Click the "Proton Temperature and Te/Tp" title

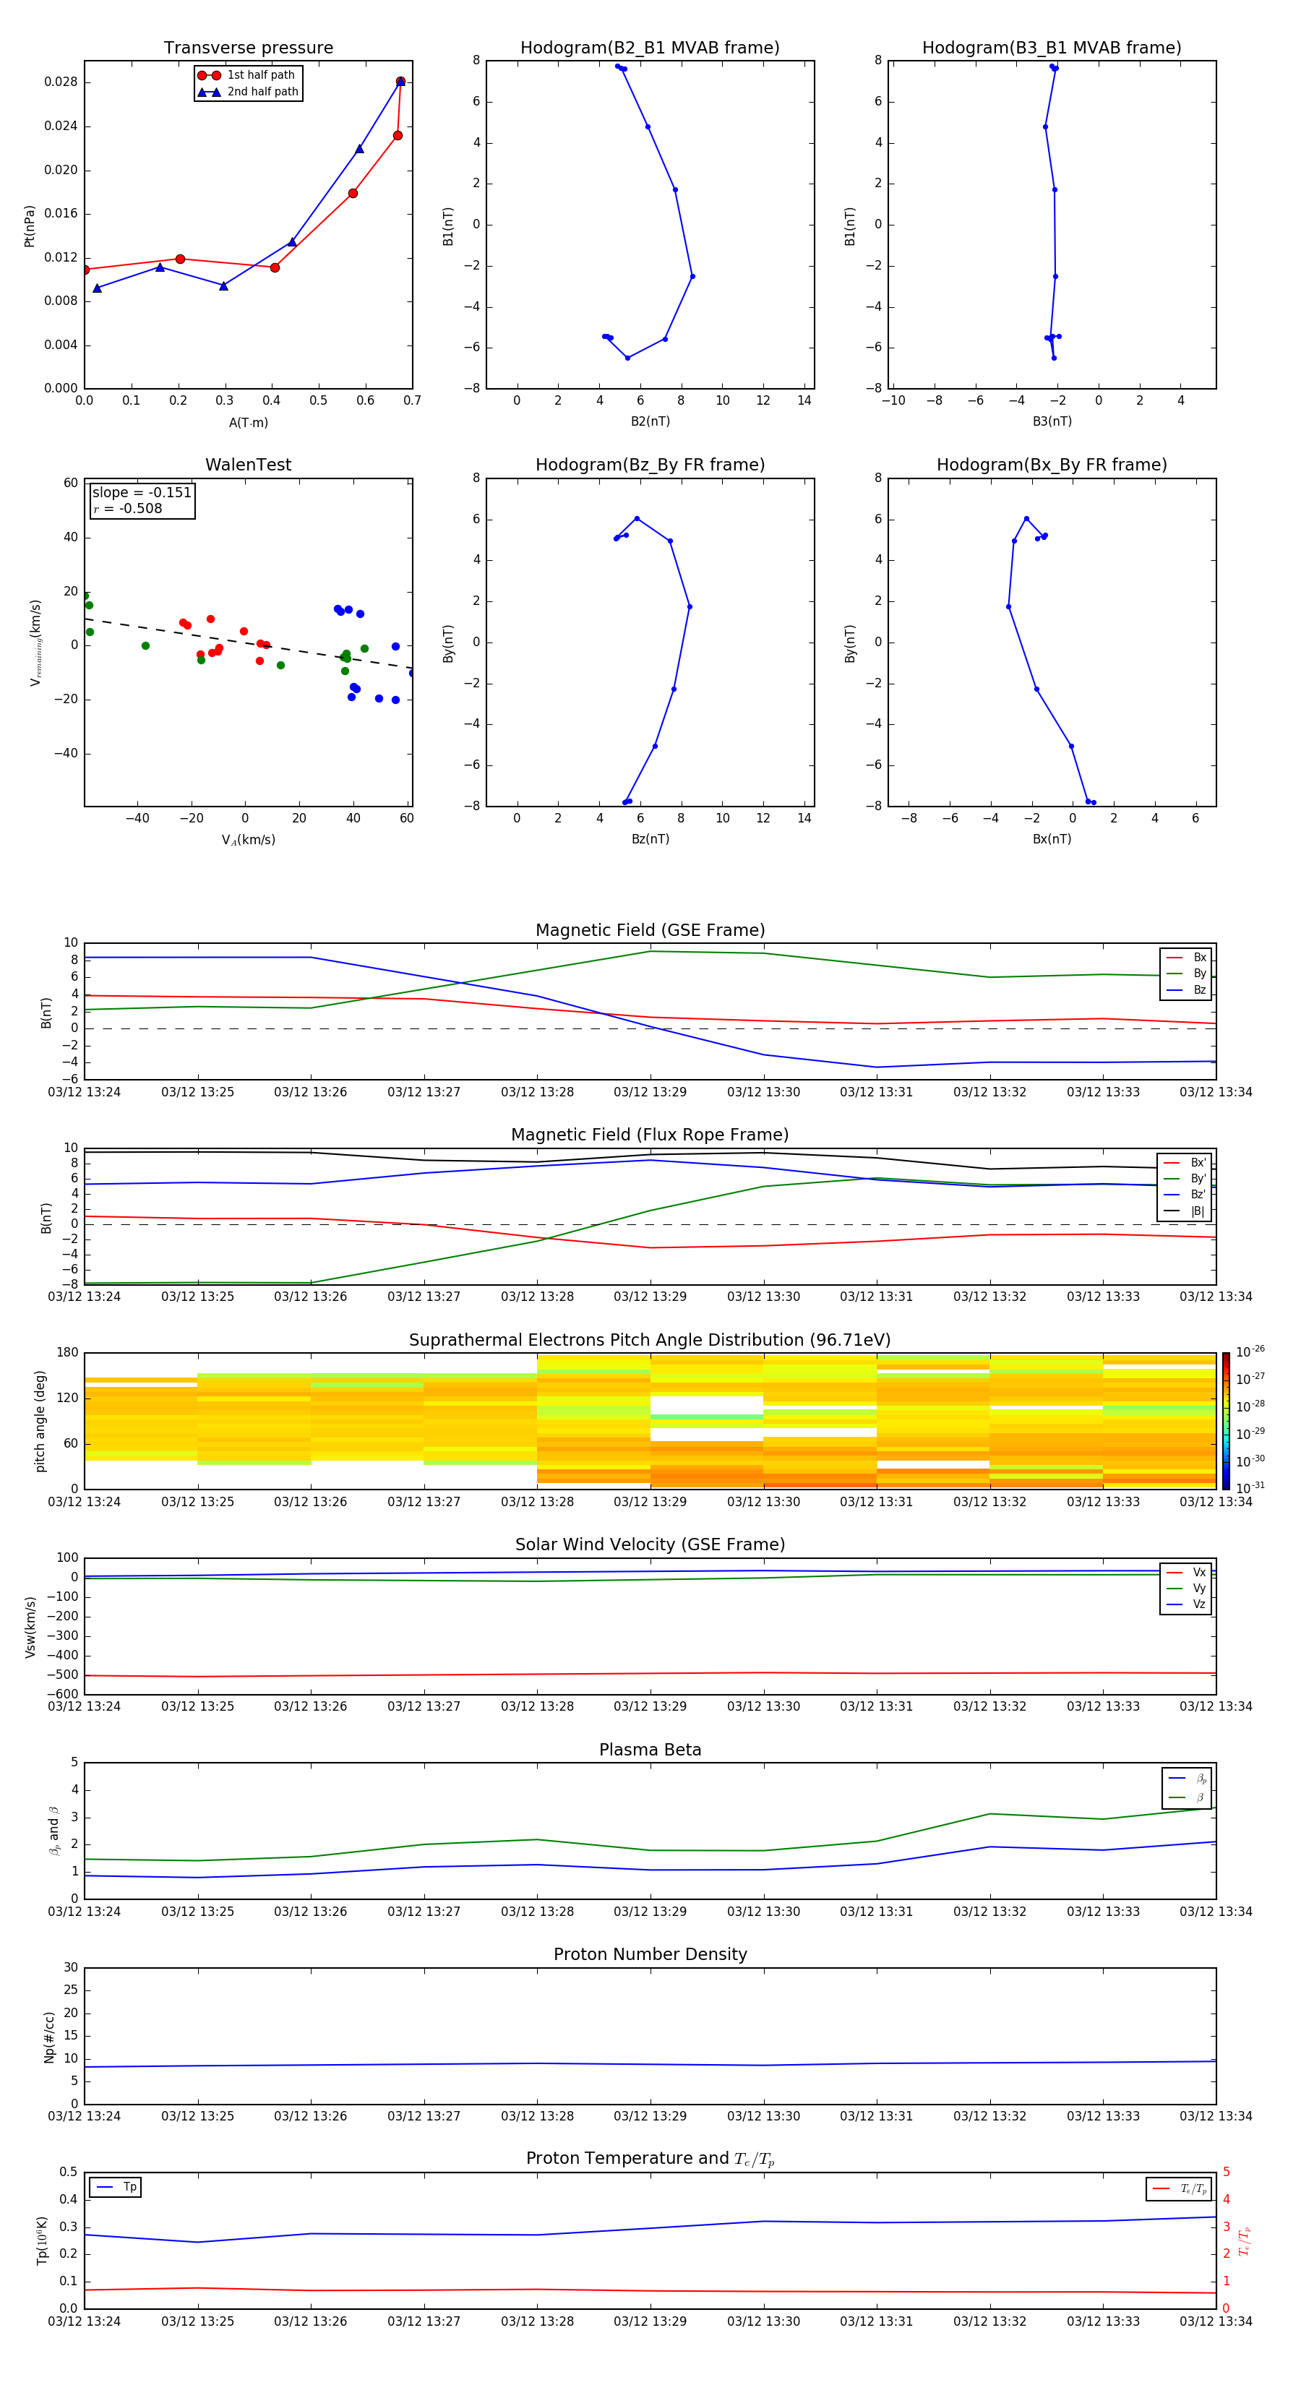(x=650, y=2158)
